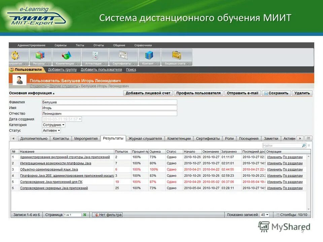323x242 pixels.
Task: Click the green page-go icon next to Страница
Action: [85, 215]
